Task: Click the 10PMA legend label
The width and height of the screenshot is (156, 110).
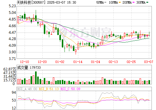Action: coord(113,2)
